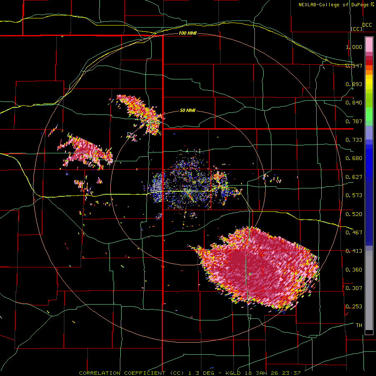Click the NEXLAB-College of DuPage label
The height and width of the screenshot is (376, 376).
[333, 5]
